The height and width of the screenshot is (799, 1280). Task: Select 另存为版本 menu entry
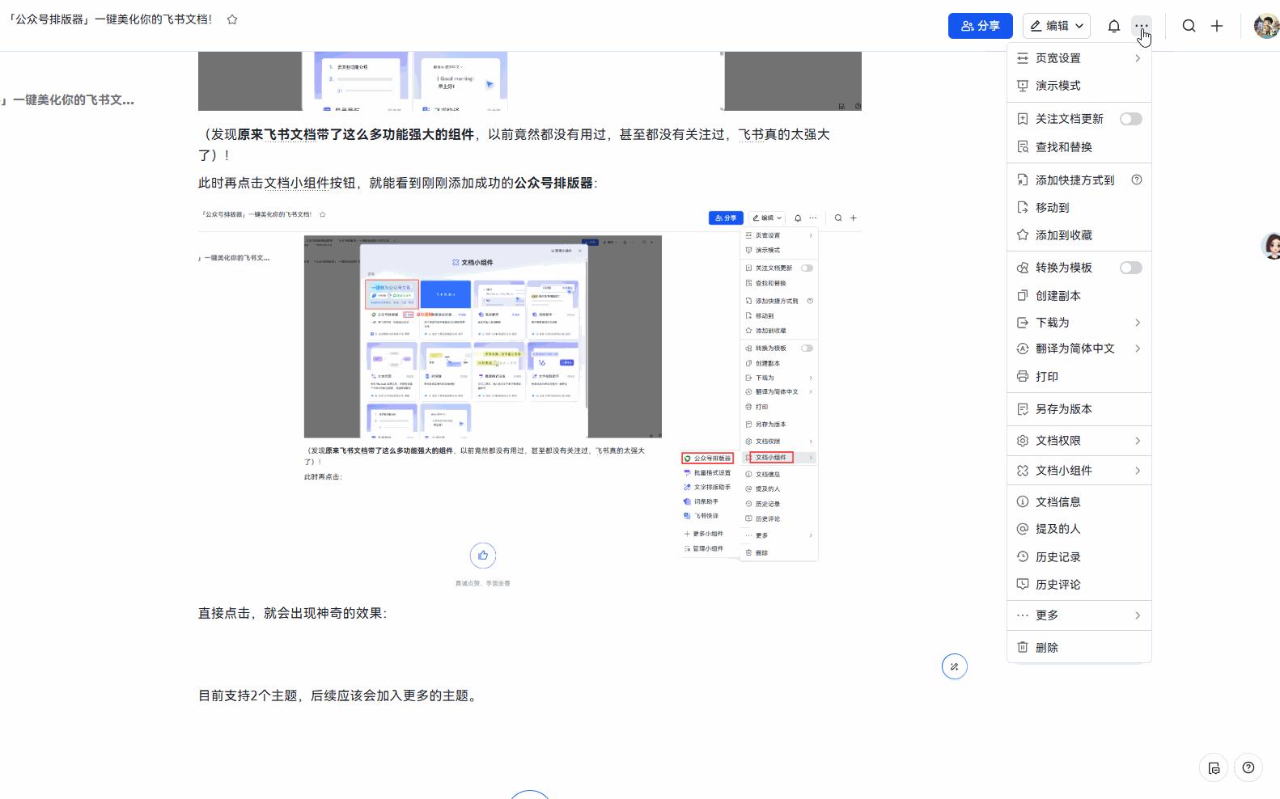tap(1079, 409)
